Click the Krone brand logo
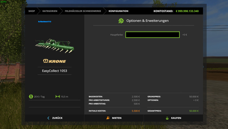This screenshot has width=228, height=129. coord(54,61)
